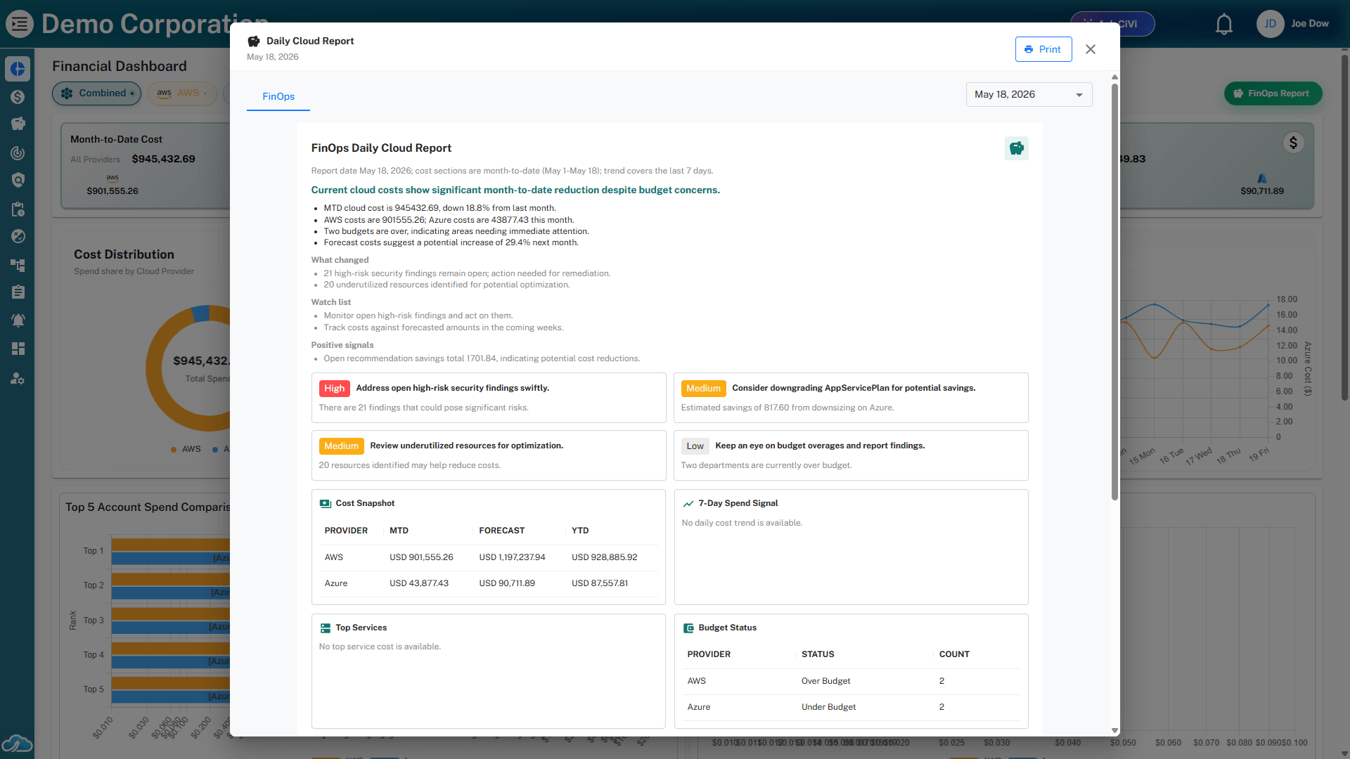Screen dimensions: 1350x759
Task: Click the AI assistant pill button in header
Action: tap(1112, 24)
